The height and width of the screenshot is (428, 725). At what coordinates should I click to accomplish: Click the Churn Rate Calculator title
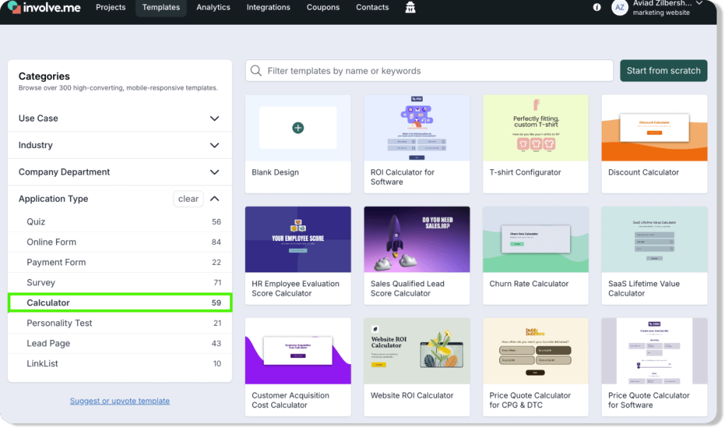click(x=529, y=283)
